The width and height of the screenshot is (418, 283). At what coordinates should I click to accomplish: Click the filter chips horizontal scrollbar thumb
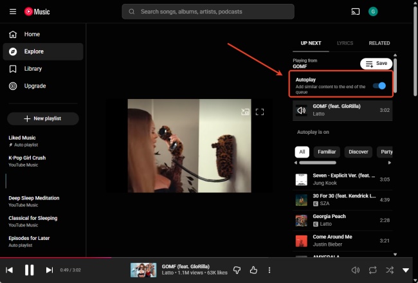coord(318,163)
